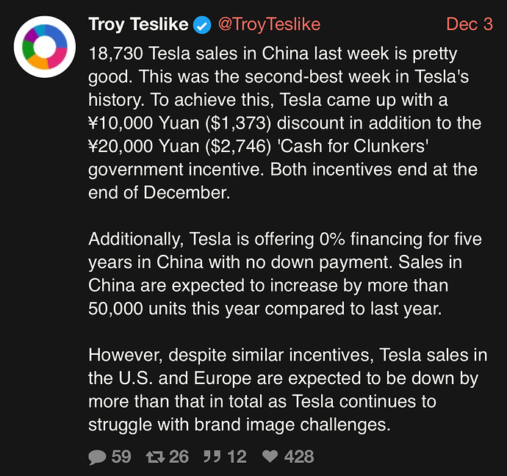
Task: Click the like count 428
Action: click(299, 457)
